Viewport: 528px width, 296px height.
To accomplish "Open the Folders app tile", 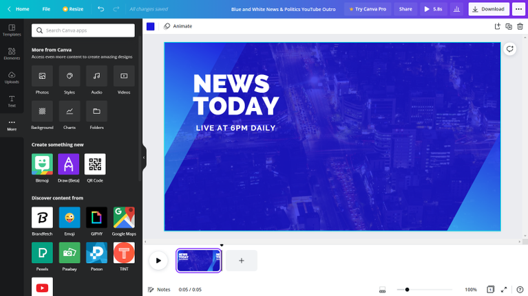I will (96, 111).
